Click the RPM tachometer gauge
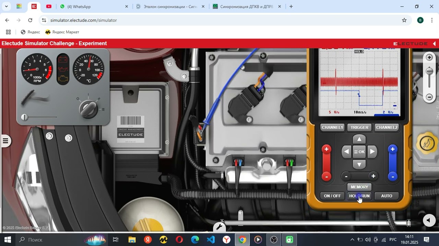The height and width of the screenshot is (246, 439). [37, 69]
